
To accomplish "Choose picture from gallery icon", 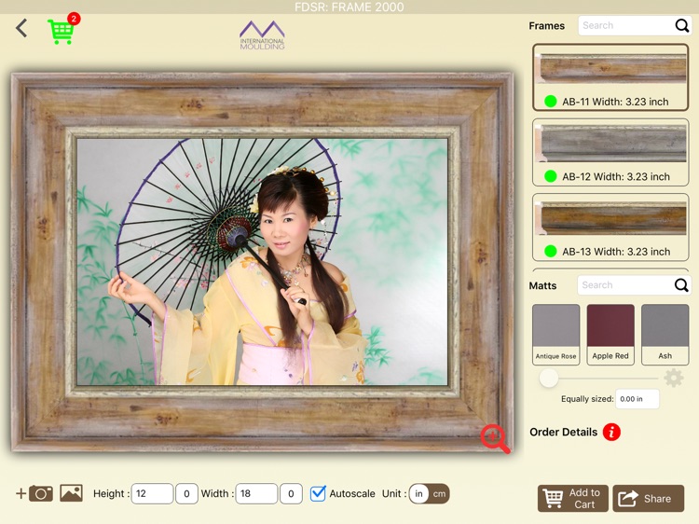I will coord(71,493).
